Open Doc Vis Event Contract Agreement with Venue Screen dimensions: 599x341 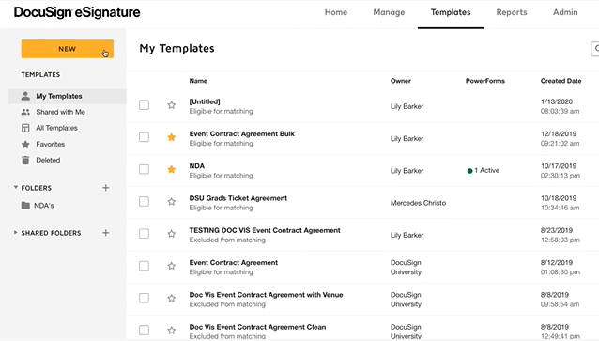click(x=266, y=295)
